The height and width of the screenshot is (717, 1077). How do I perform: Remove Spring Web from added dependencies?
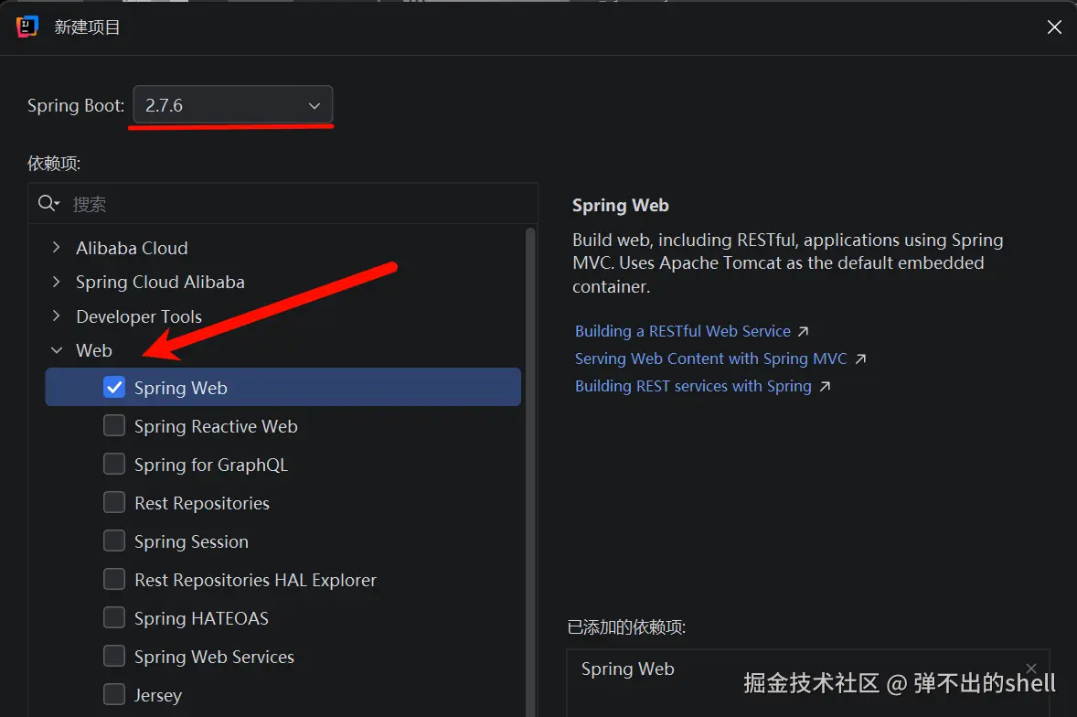(x=1031, y=669)
